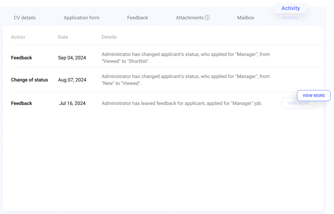
Task: Switch to the Mailbox tab
Action: pos(245,18)
